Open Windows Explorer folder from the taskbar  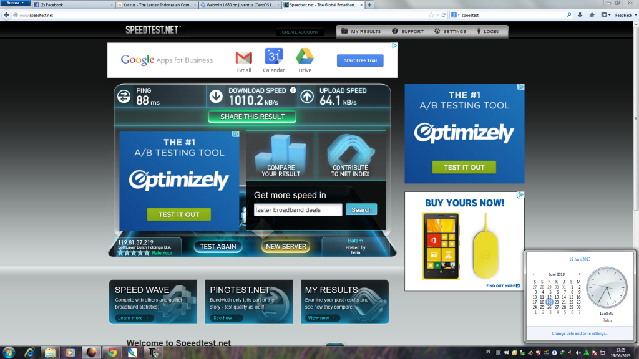point(50,353)
